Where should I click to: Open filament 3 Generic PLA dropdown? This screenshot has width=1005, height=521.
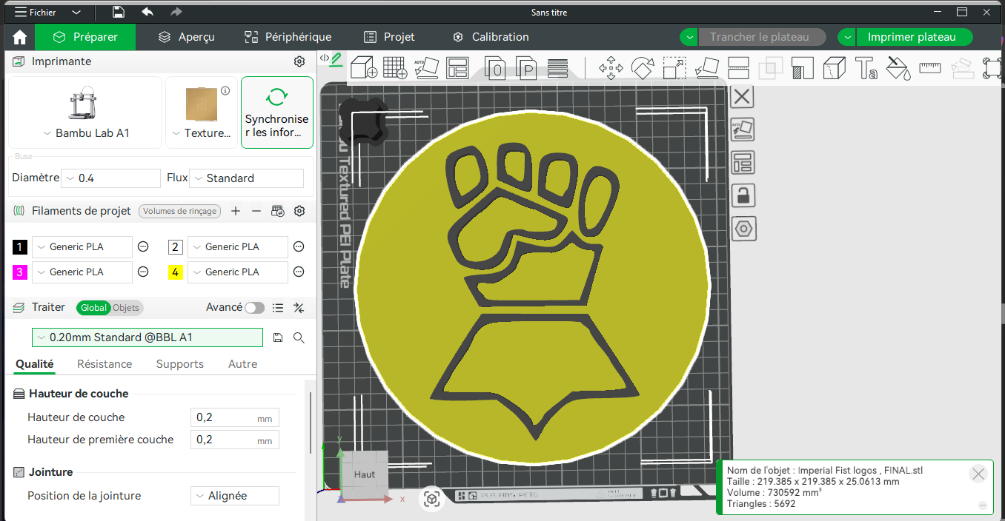click(x=82, y=272)
